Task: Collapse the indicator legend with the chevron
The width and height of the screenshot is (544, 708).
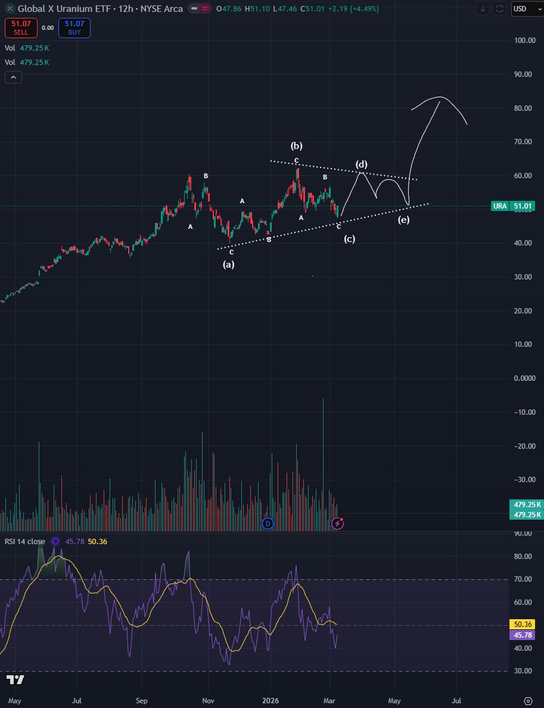Action: pyautogui.click(x=14, y=77)
